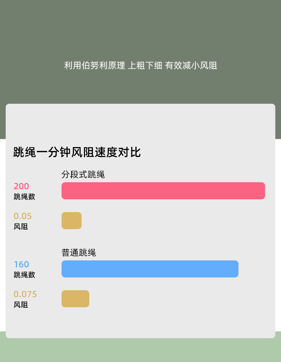Image resolution: width=281 pixels, height=362 pixels.
Task: Select the yellow 0.05 wind resistance bar
Action: click(x=71, y=221)
